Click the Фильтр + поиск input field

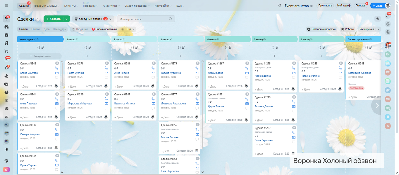tap(143, 19)
